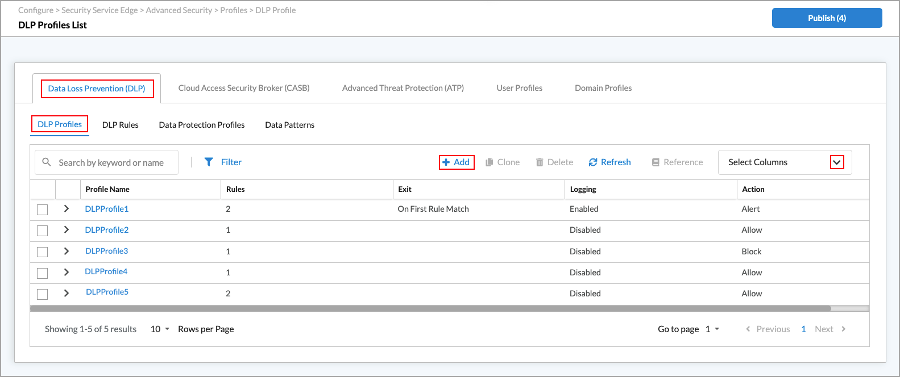Click the plus icon beside Add
This screenshot has height=377, width=900.
point(446,162)
